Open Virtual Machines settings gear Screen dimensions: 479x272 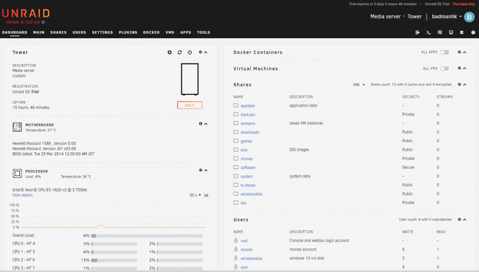coord(459,68)
